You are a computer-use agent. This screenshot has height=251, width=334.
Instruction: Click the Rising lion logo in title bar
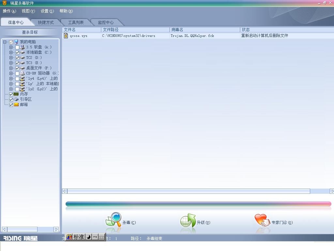click(4, 3)
